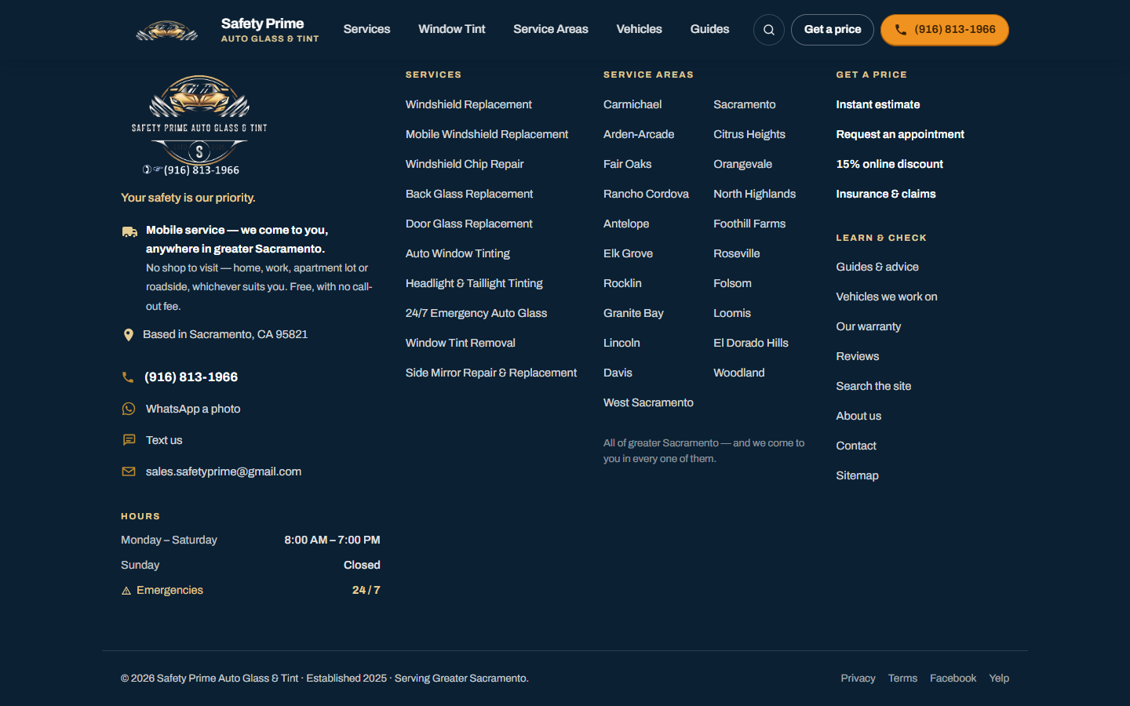The image size is (1130, 706).
Task: Click the Get a price button
Action: click(x=833, y=30)
